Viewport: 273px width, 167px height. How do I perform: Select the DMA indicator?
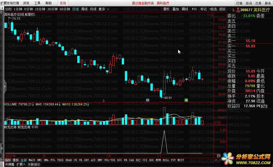point(46,160)
